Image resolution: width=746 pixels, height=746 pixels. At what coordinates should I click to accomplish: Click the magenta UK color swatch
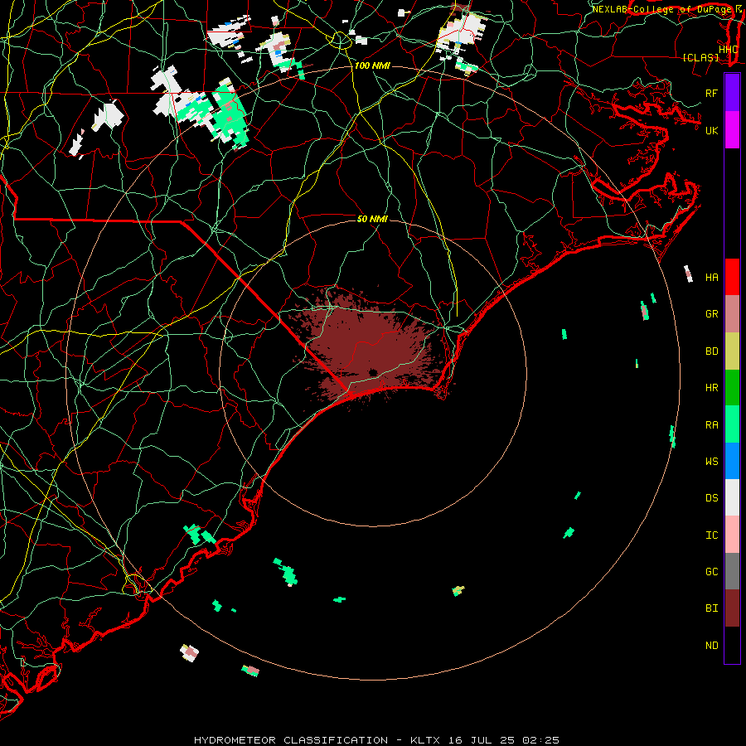tap(732, 130)
